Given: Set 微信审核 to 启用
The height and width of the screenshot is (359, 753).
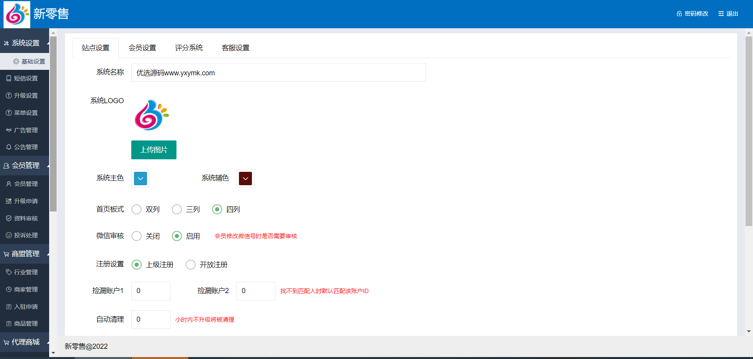Looking at the screenshot, I should pyautogui.click(x=186, y=236).
